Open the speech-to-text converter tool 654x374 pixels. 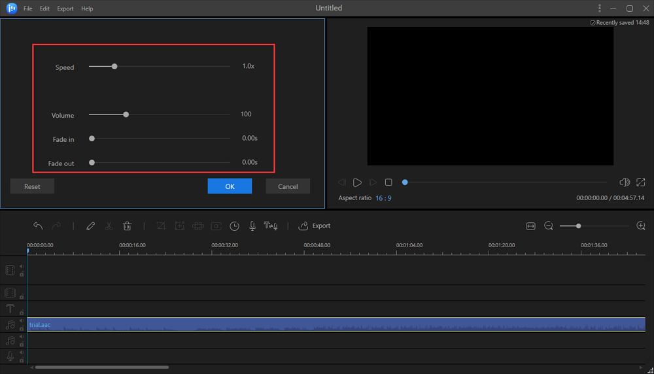pyautogui.click(x=271, y=226)
